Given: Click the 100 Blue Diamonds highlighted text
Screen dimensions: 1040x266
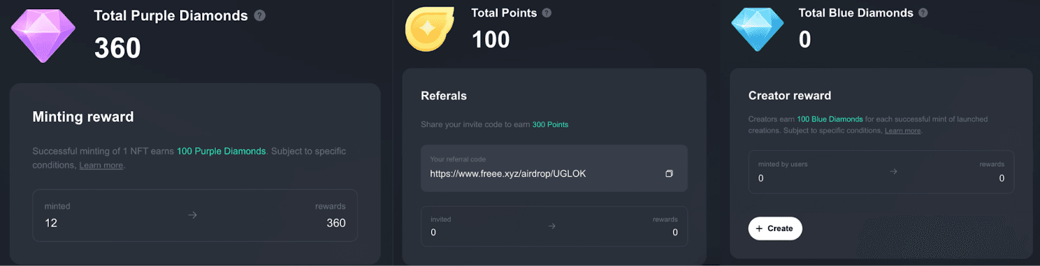Looking at the screenshot, I should point(829,119).
